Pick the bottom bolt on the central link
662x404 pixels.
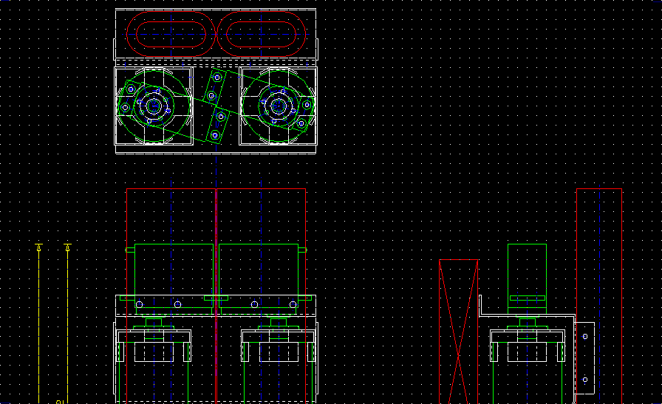coord(215,135)
